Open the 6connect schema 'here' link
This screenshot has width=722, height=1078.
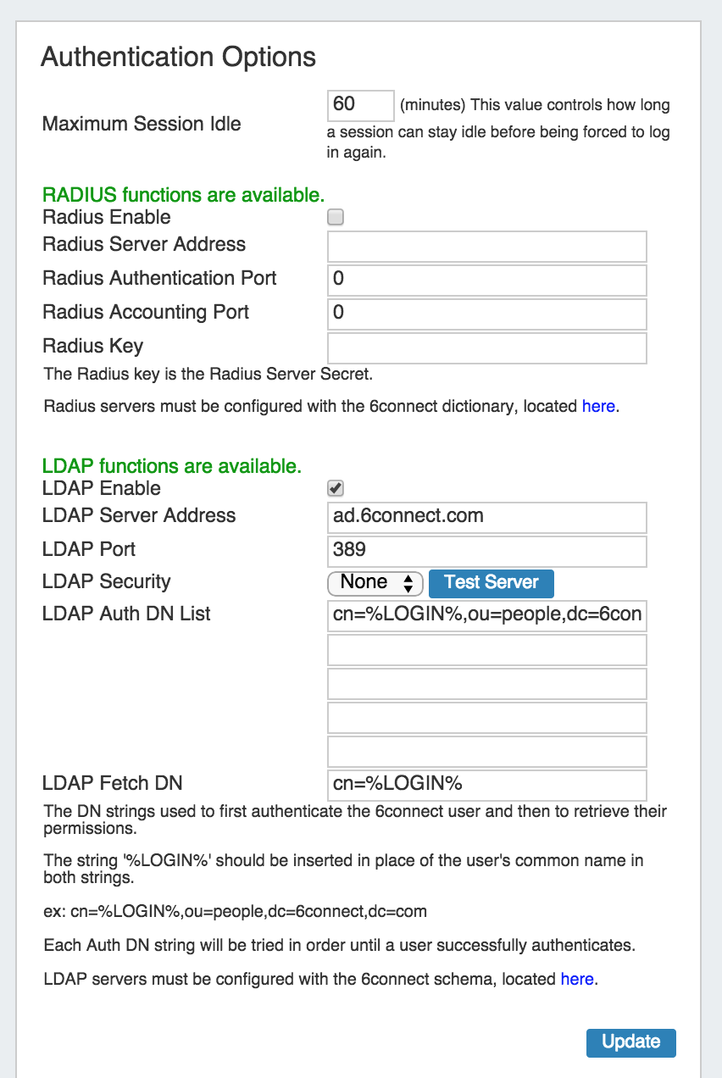pyautogui.click(x=577, y=980)
